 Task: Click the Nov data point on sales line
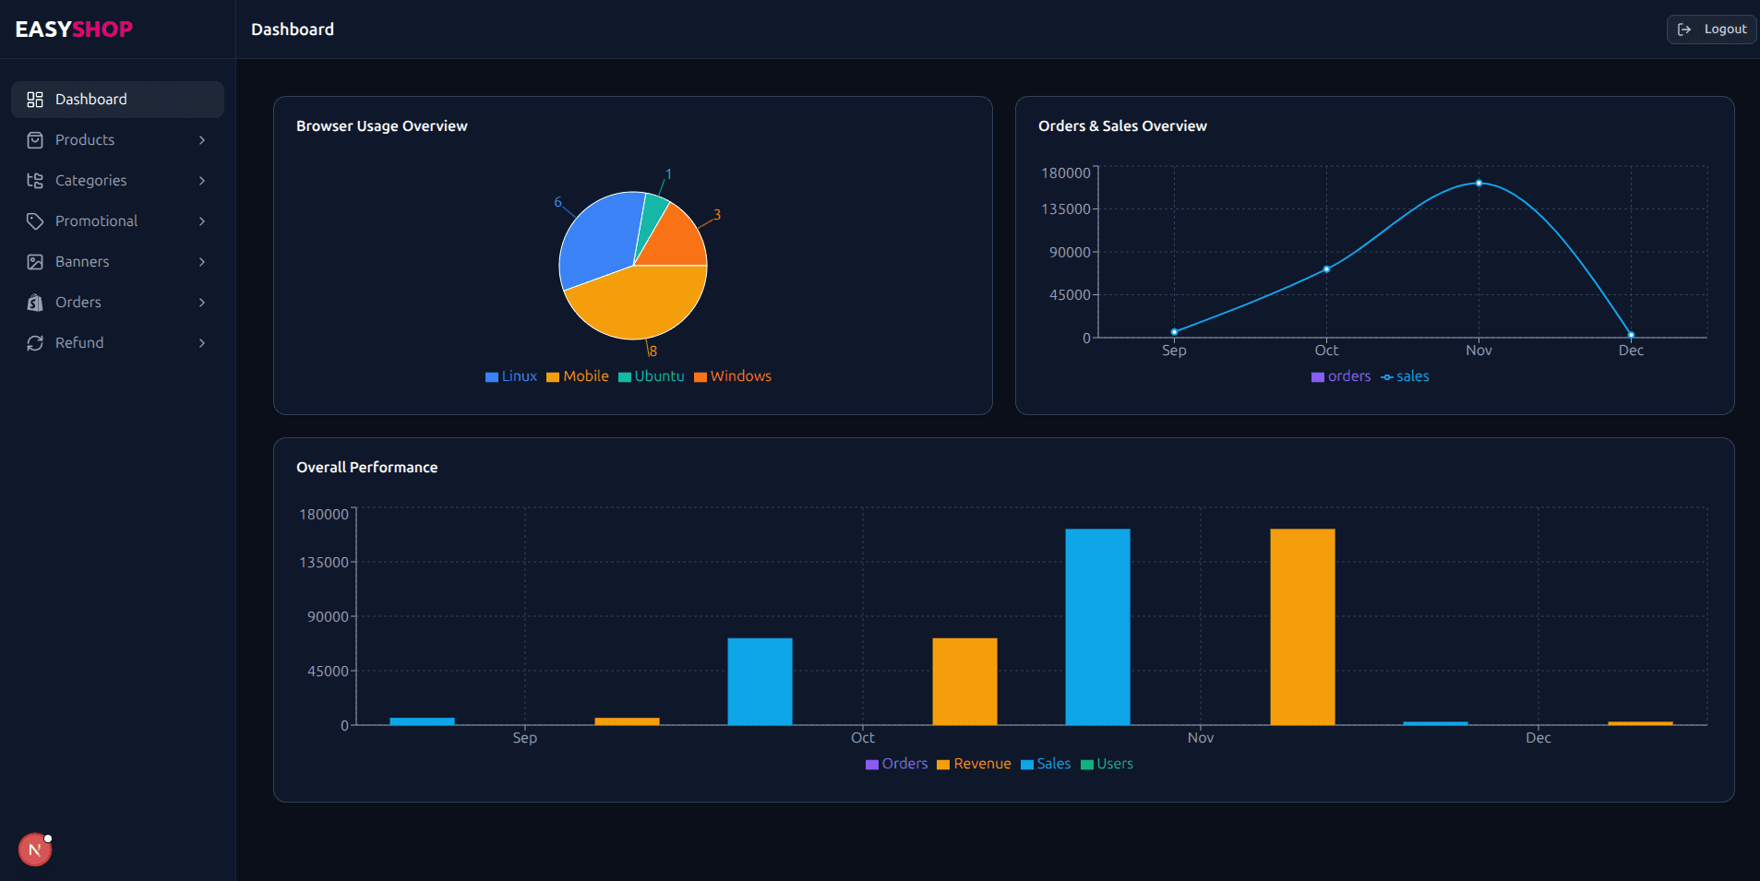pos(1479,184)
